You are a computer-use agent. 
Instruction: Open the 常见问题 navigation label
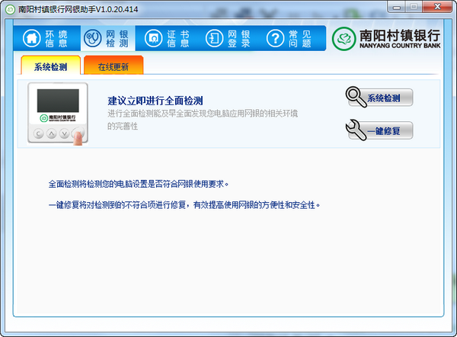[301, 39]
